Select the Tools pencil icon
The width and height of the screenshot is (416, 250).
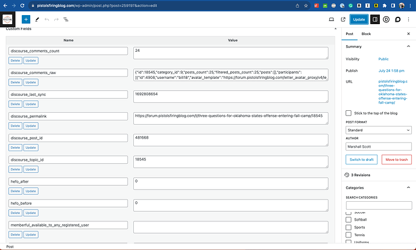tap(37, 19)
